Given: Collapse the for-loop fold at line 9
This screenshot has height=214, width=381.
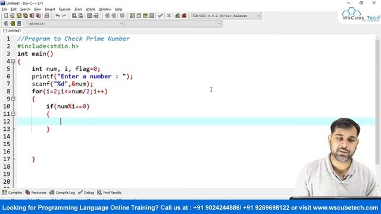Looking at the screenshot, I should click(x=13, y=99).
